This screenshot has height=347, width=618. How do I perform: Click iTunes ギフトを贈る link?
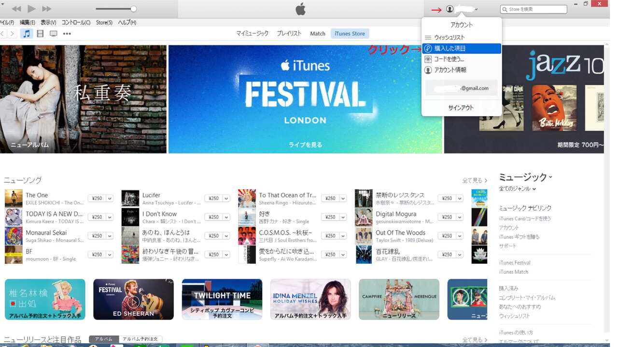[x=520, y=237]
